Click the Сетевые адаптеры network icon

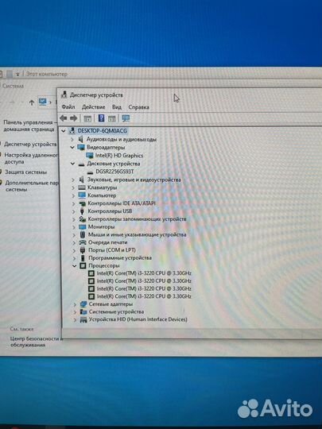tap(83, 304)
